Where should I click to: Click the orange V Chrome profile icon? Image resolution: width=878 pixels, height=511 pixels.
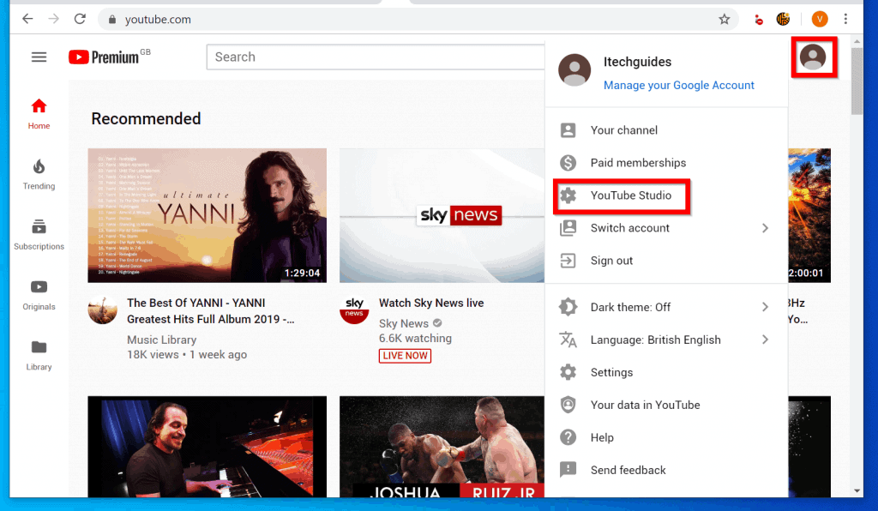click(819, 19)
